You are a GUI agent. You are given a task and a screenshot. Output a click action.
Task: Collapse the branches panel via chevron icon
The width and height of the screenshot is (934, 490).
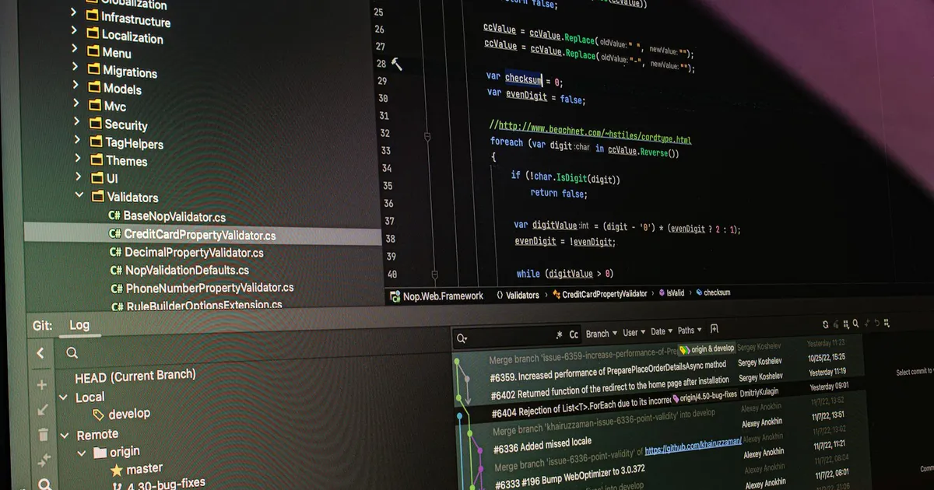pos(40,352)
